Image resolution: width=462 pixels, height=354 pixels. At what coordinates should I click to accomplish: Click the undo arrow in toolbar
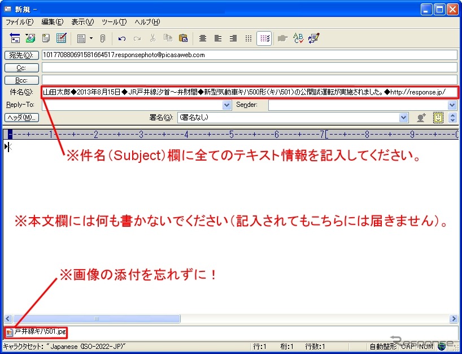tap(122, 38)
